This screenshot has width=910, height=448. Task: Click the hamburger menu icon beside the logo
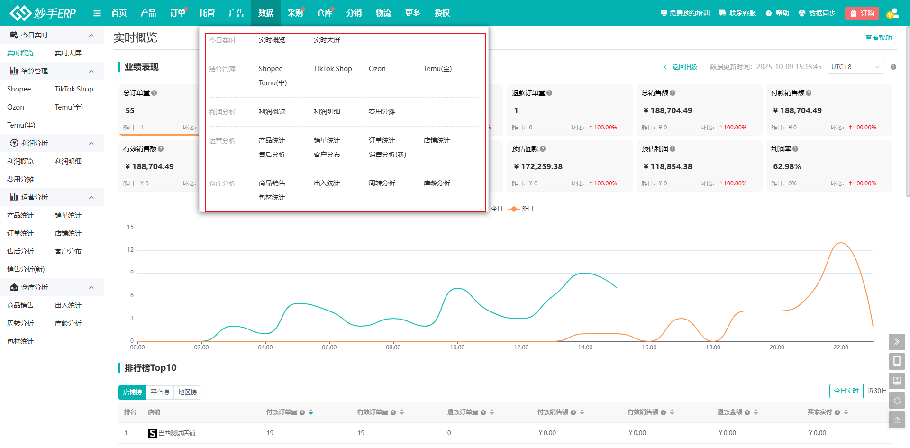point(97,13)
